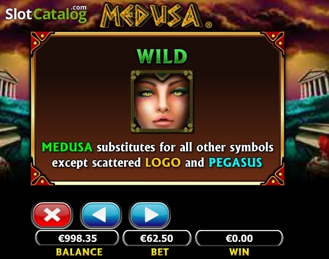Viewport: 329px width, 259px height.
Task: Click the yellow BET label
Action: tap(159, 252)
